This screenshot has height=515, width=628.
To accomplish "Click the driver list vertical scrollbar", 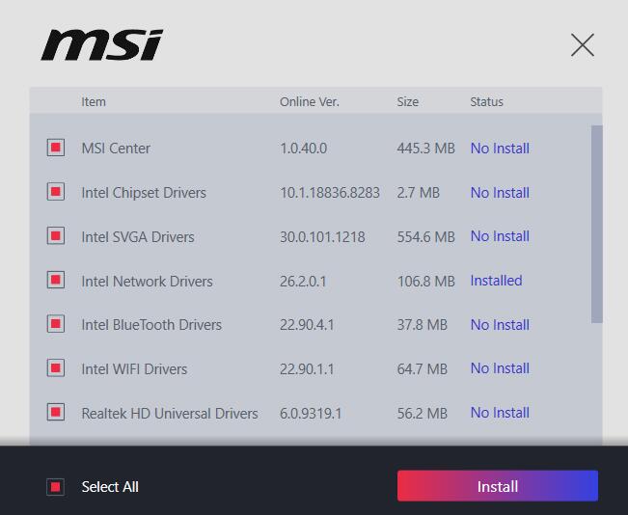I will coord(596,224).
